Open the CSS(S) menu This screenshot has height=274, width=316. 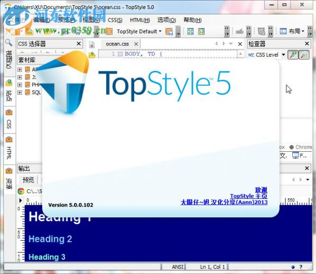pos(115,20)
